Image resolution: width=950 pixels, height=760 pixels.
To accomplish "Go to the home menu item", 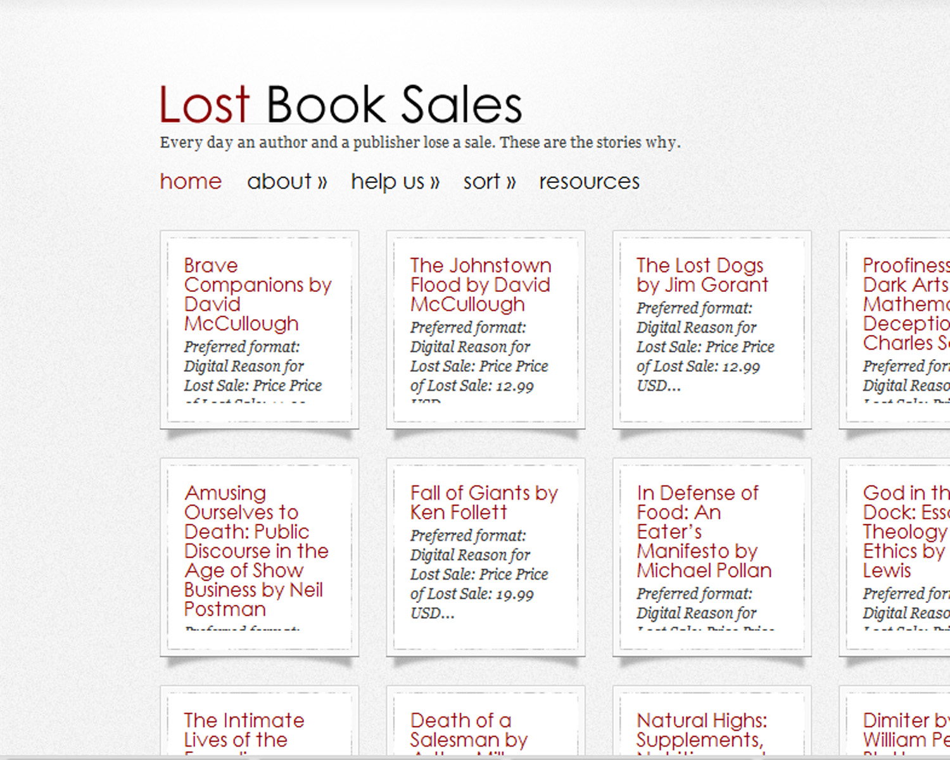I will (191, 182).
